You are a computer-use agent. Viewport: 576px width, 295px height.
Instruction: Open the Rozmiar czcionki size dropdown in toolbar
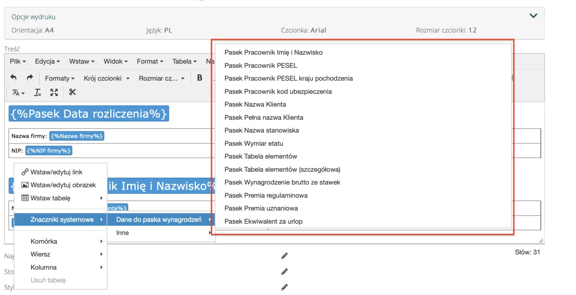[162, 78]
